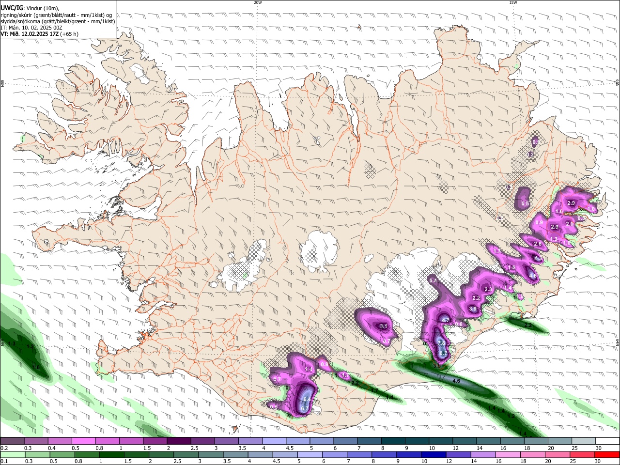Screen dimensions: 620x465
Task: Click the light pink 16 rain legend swatch
Action: (x=507, y=454)
